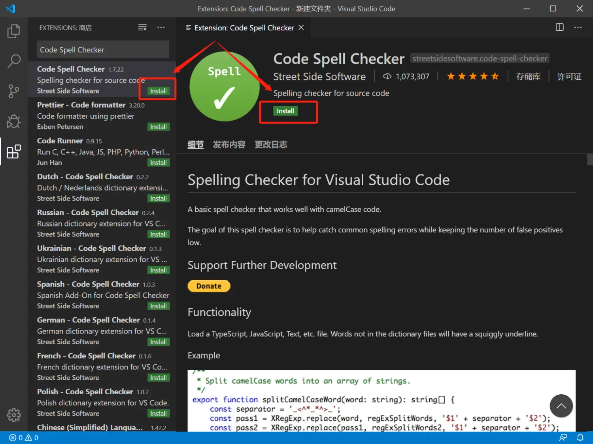Image resolution: width=593 pixels, height=444 pixels.
Task: Open editor more actions ellipsis
Action: (x=578, y=27)
